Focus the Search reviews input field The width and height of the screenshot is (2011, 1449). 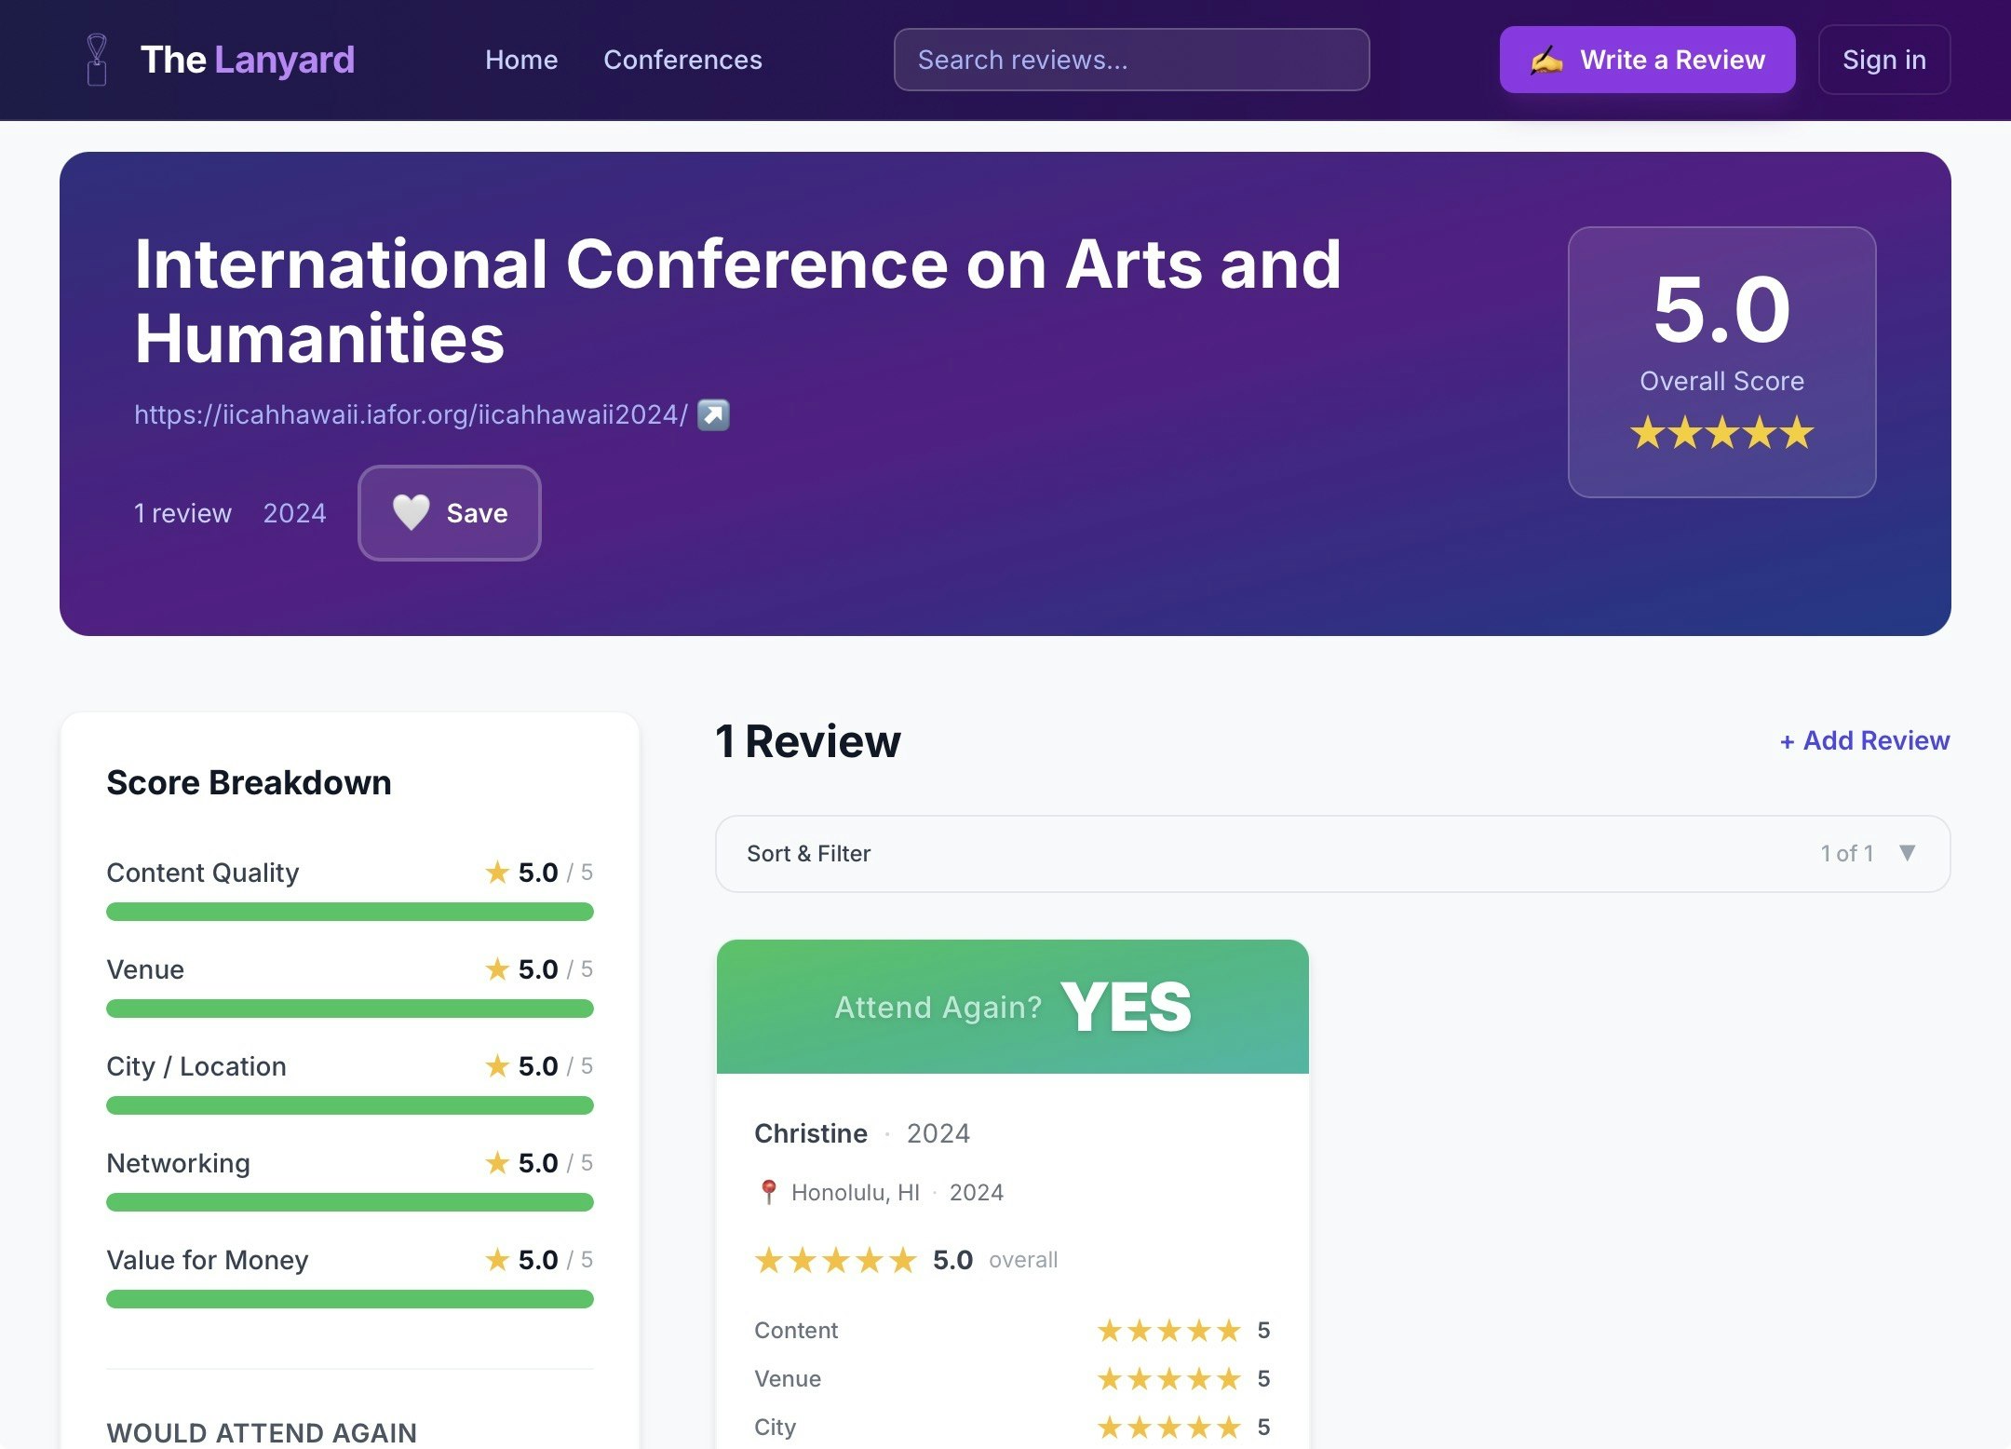1131,60
